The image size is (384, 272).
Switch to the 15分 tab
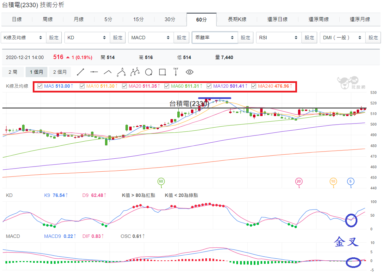tap(138, 19)
